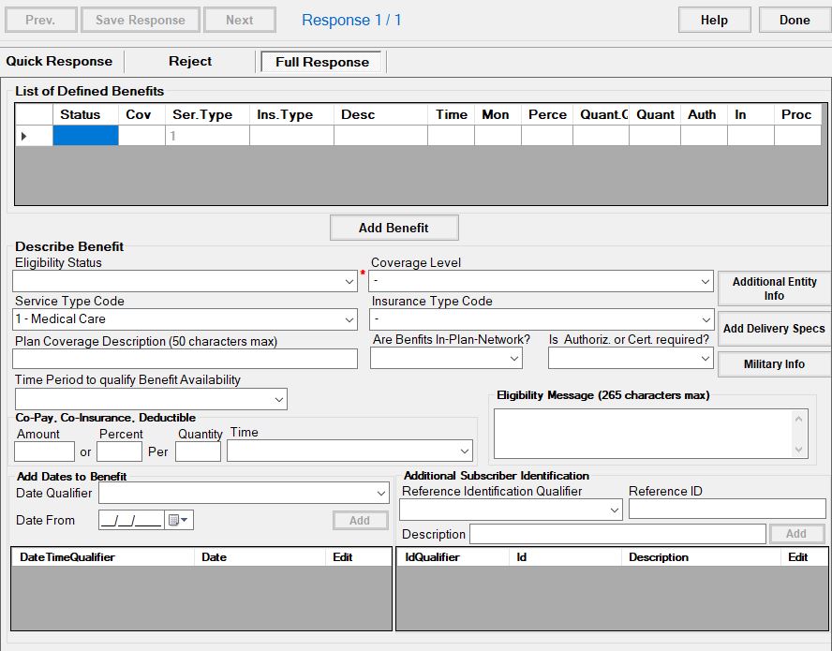Click into the Percent field
The image size is (832, 651).
point(119,452)
